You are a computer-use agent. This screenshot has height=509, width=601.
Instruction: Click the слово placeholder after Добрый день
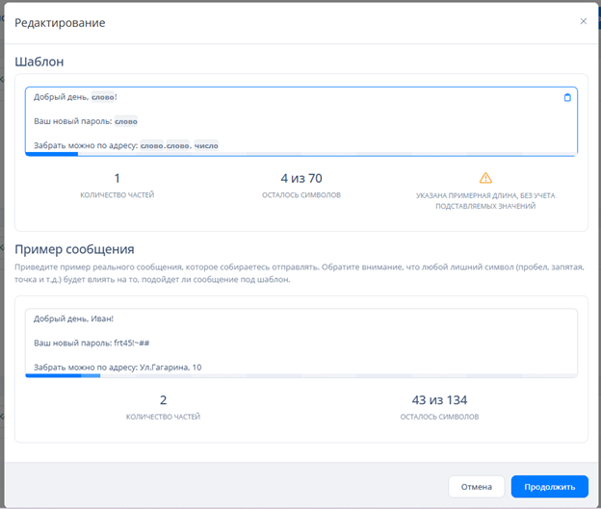102,97
